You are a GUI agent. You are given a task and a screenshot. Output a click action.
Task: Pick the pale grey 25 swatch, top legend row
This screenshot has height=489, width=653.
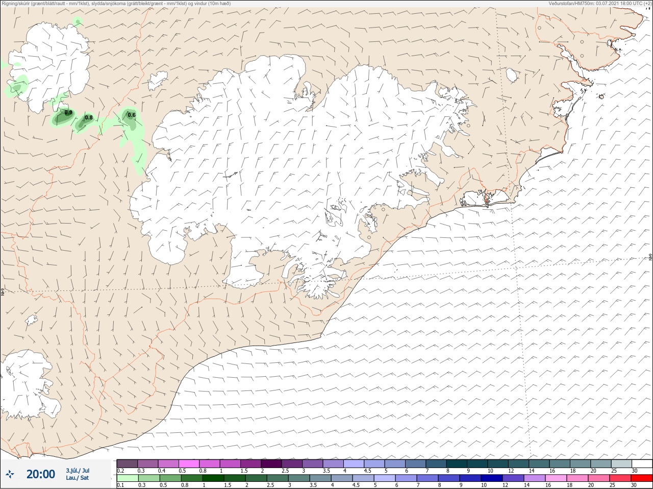click(622, 463)
